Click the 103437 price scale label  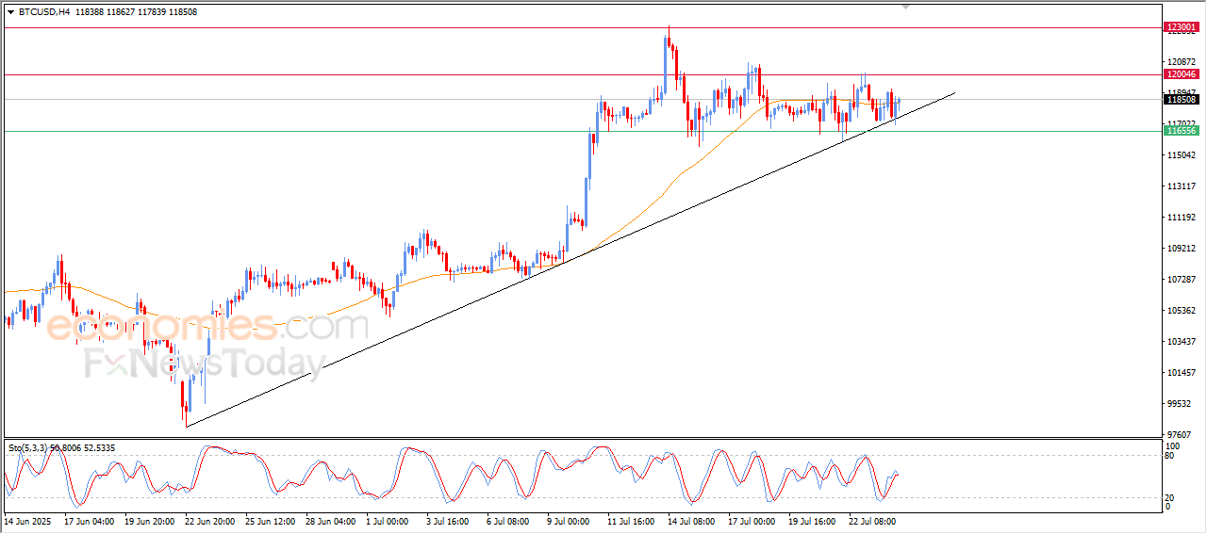tap(1182, 342)
